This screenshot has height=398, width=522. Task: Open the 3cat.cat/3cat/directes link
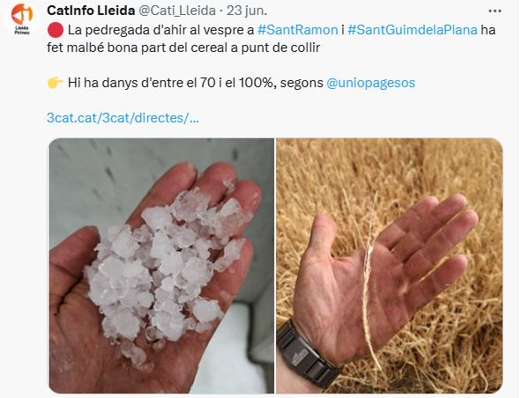pyautogui.click(x=123, y=118)
